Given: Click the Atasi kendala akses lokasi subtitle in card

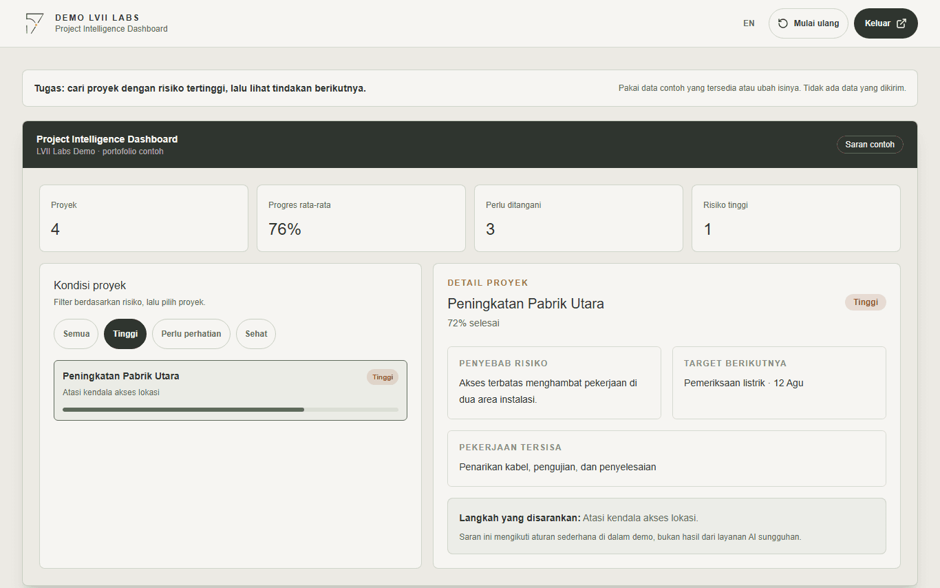Looking at the screenshot, I should 111,392.
